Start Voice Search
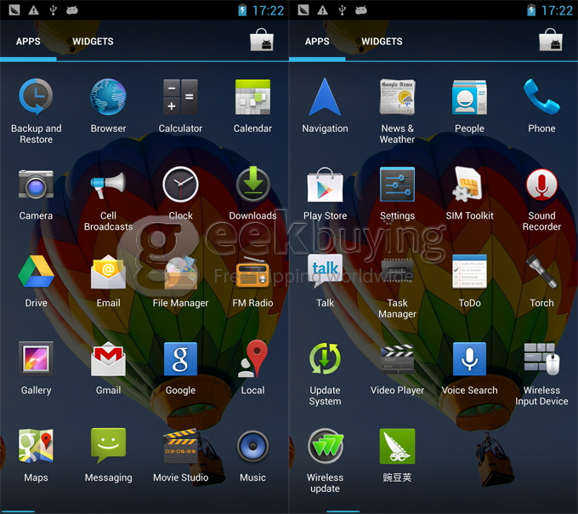The width and height of the screenshot is (578, 514). click(x=469, y=358)
